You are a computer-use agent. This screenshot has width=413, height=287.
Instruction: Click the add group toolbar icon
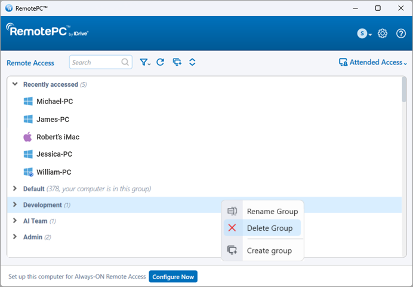177,62
